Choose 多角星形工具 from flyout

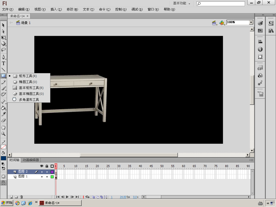click(x=29, y=99)
